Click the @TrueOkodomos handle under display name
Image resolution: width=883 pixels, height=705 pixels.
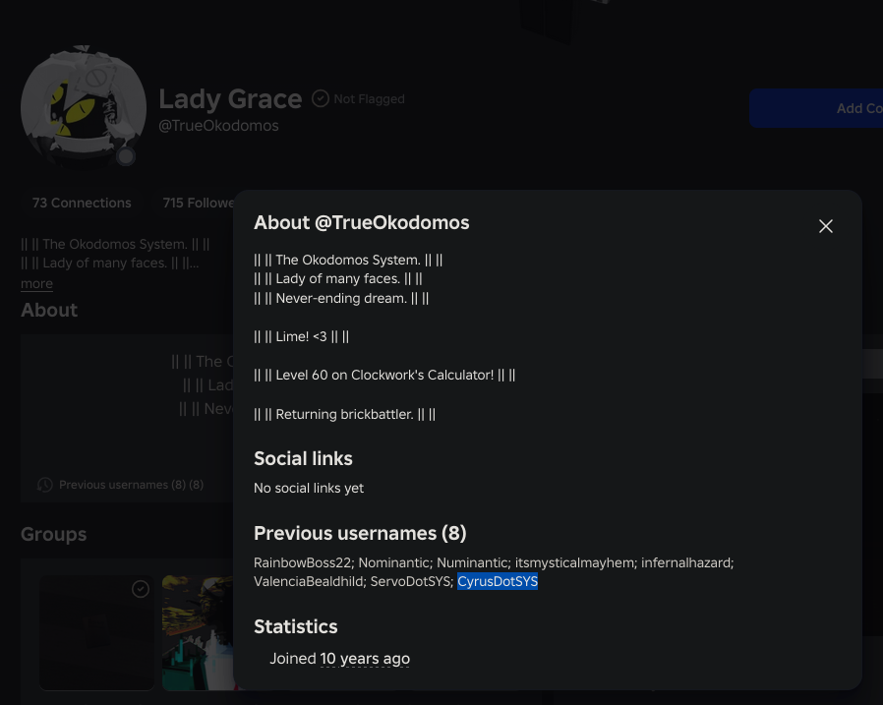click(x=218, y=126)
